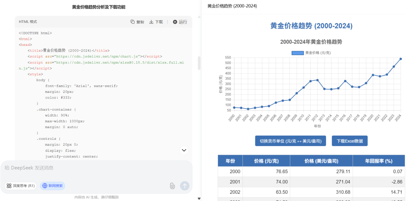Click the table cell 63.50
Viewport: 406px width, 201px height.
tap(266, 192)
